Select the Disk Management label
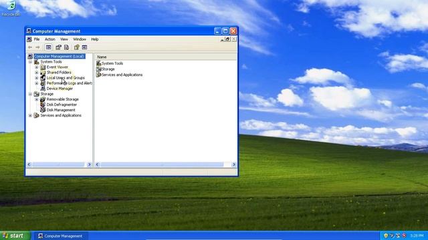 (61, 110)
